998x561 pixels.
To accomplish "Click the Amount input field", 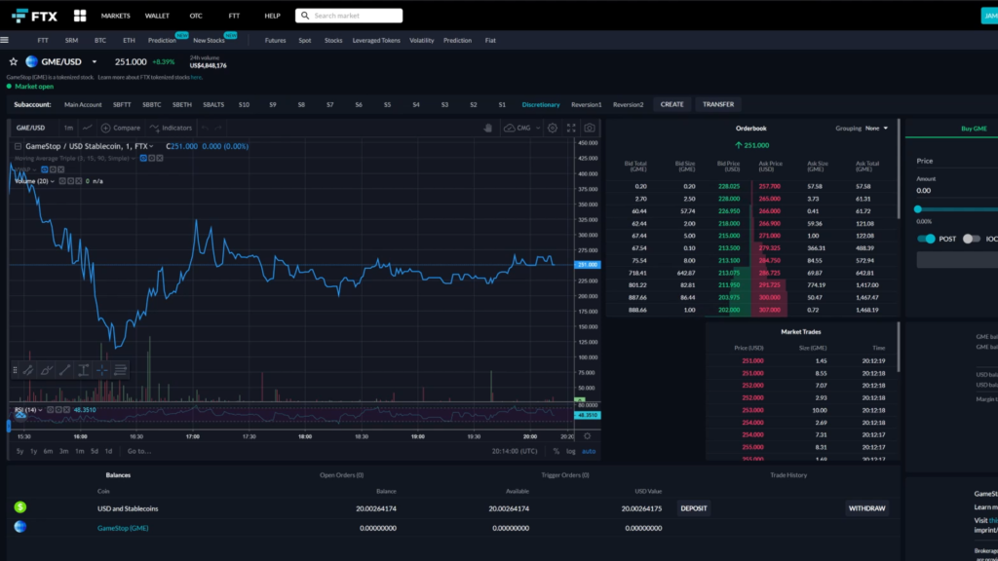I will click(957, 190).
